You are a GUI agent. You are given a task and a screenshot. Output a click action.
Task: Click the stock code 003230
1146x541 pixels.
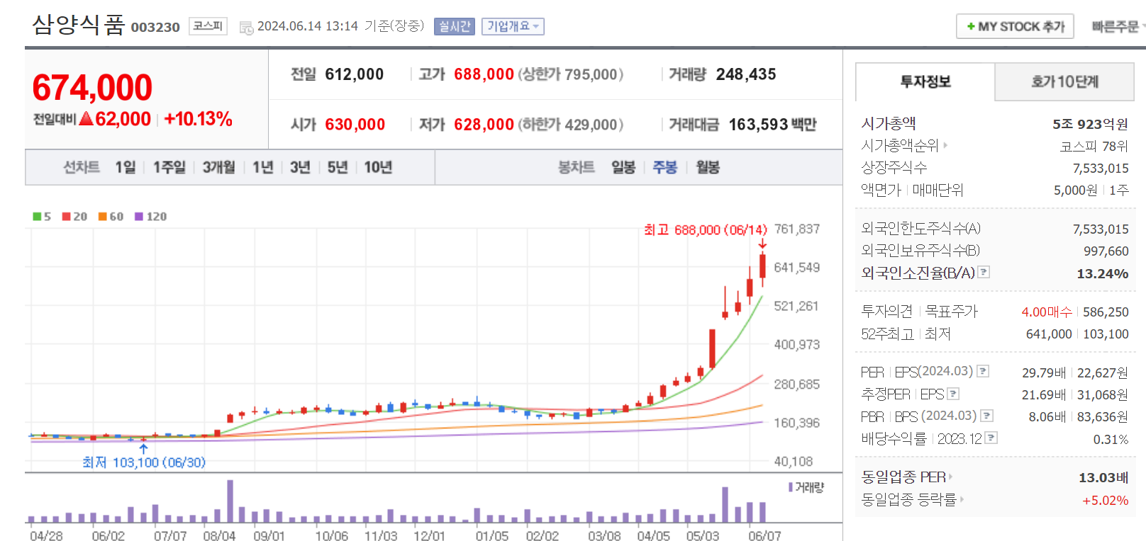tap(155, 27)
